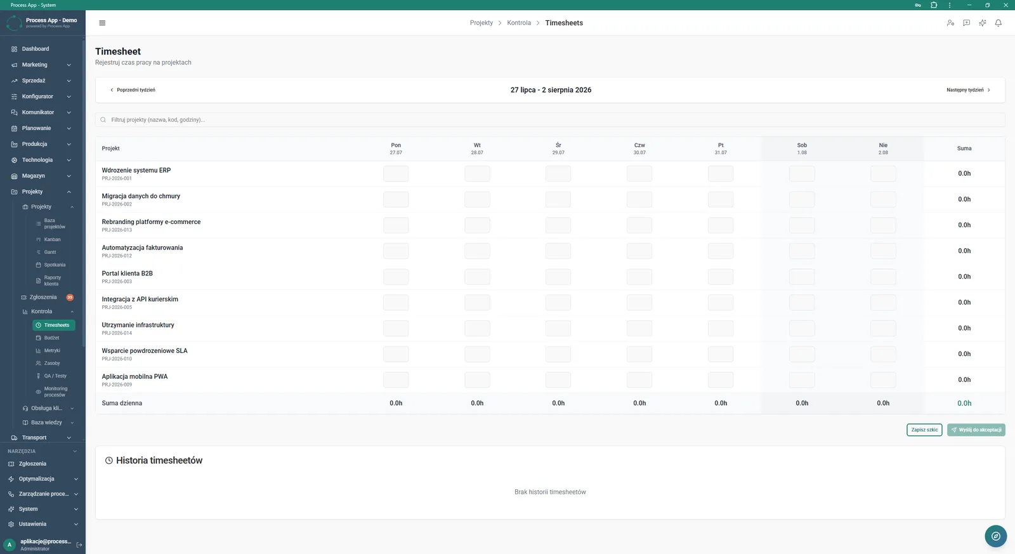Expand the Magazyn section chevron

[69, 176]
